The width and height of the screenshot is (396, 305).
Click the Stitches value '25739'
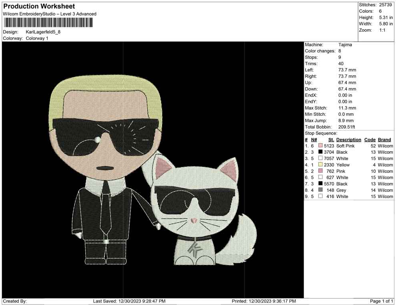pyautogui.click(x=385, y=5)
